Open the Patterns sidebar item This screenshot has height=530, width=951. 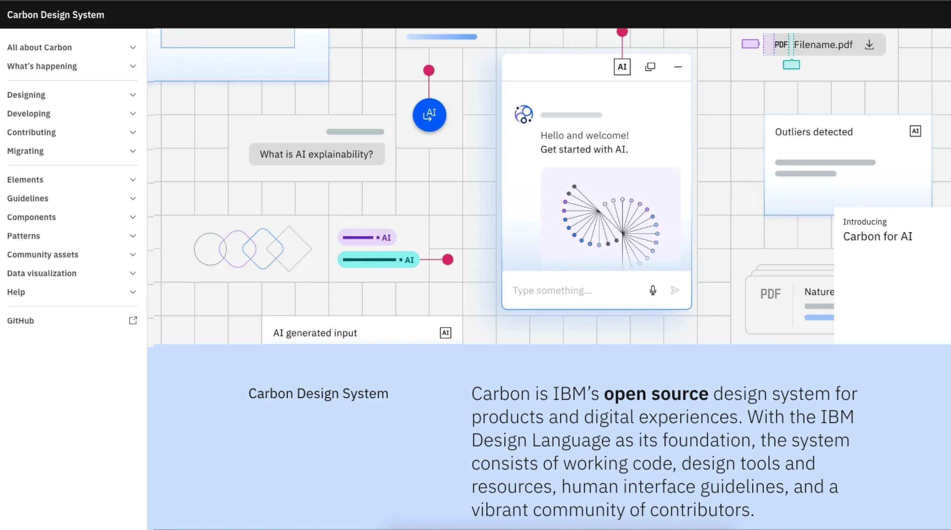click(72, 236)
